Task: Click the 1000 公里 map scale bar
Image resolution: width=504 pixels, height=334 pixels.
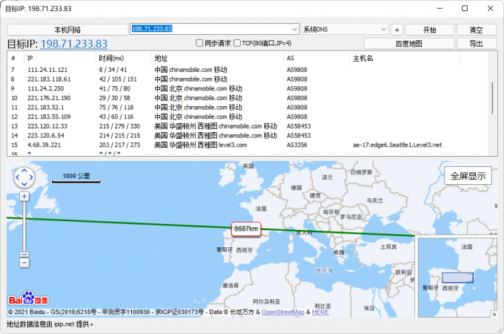Action: (x=76, y=178)
